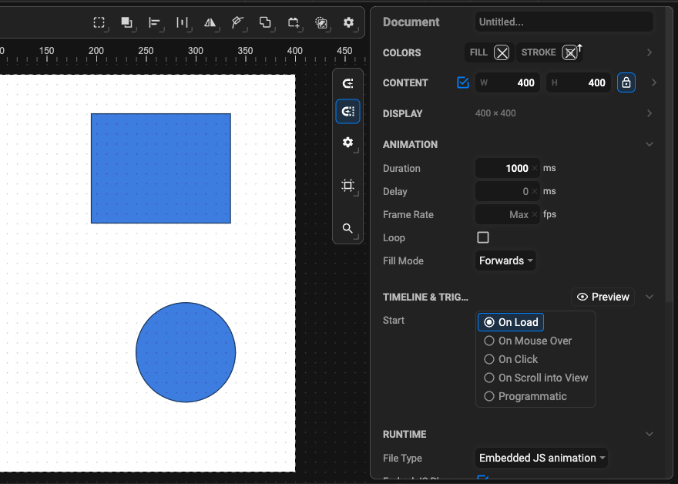Click the Untitled document name field

[564, 22]
